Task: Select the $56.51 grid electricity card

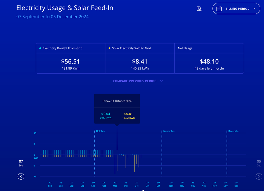Action: [70, 64]
